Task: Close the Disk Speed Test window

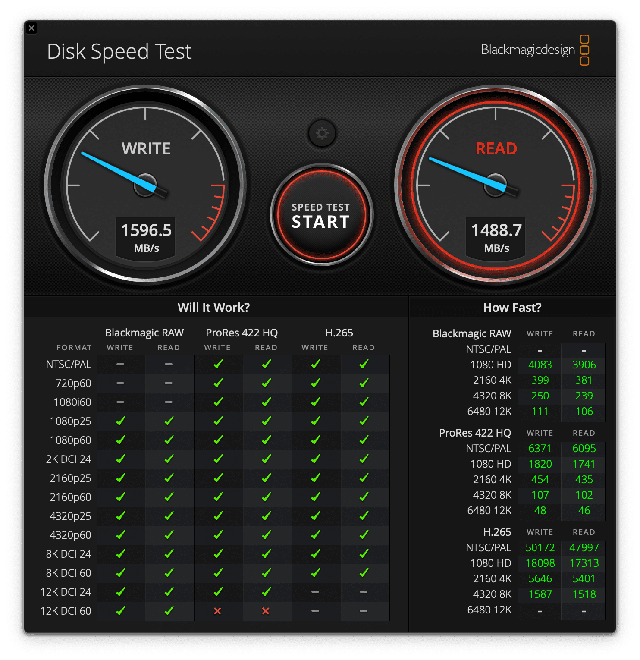Action: pos(31,28)
